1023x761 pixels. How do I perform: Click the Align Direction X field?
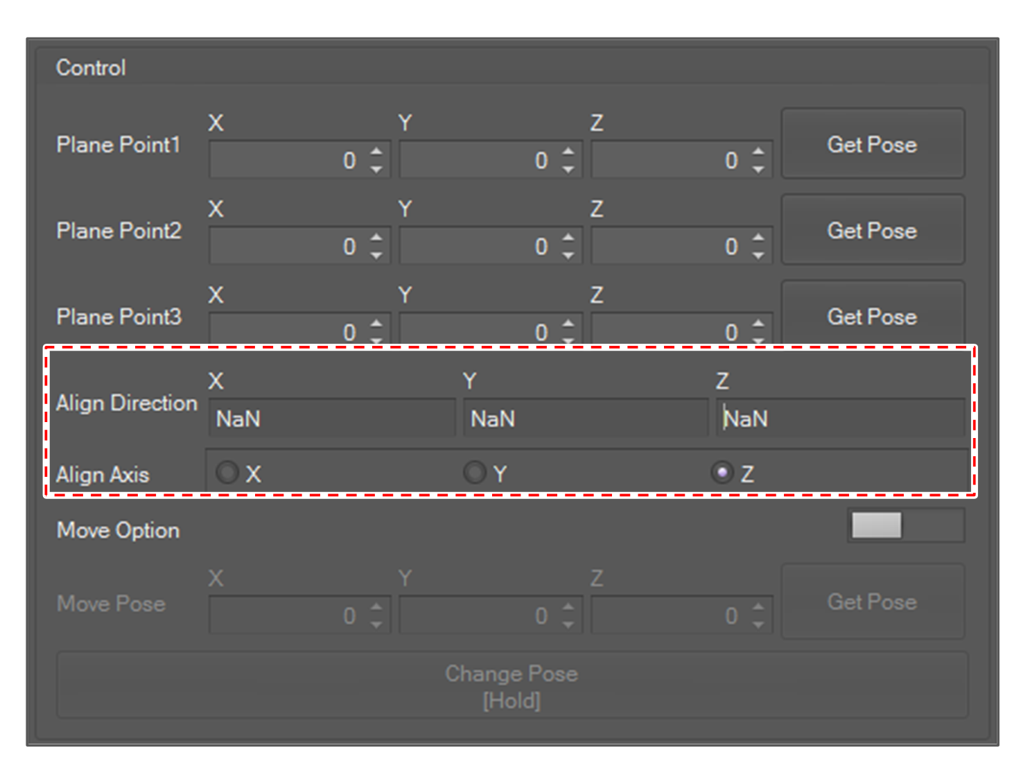331,419
